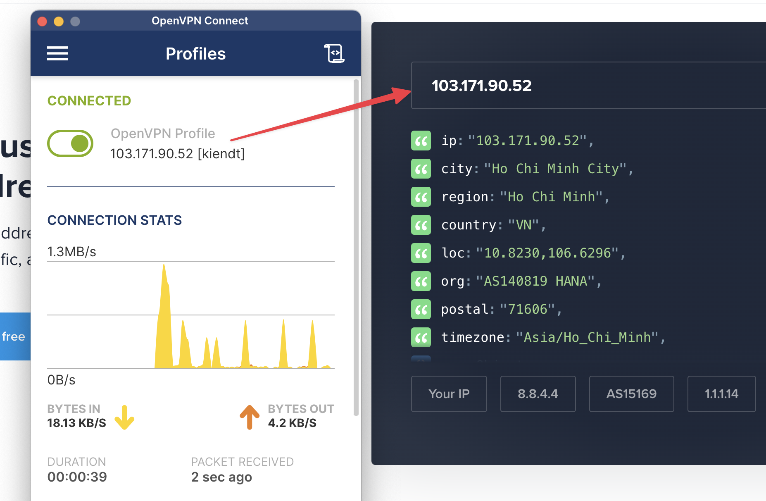Click the 4.2 KB/S bytes out value
Screen dimensions: 766x501
pos(292,423)
